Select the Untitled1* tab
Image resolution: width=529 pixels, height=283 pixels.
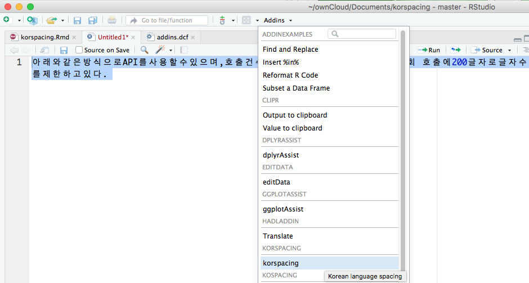point(113,37)
